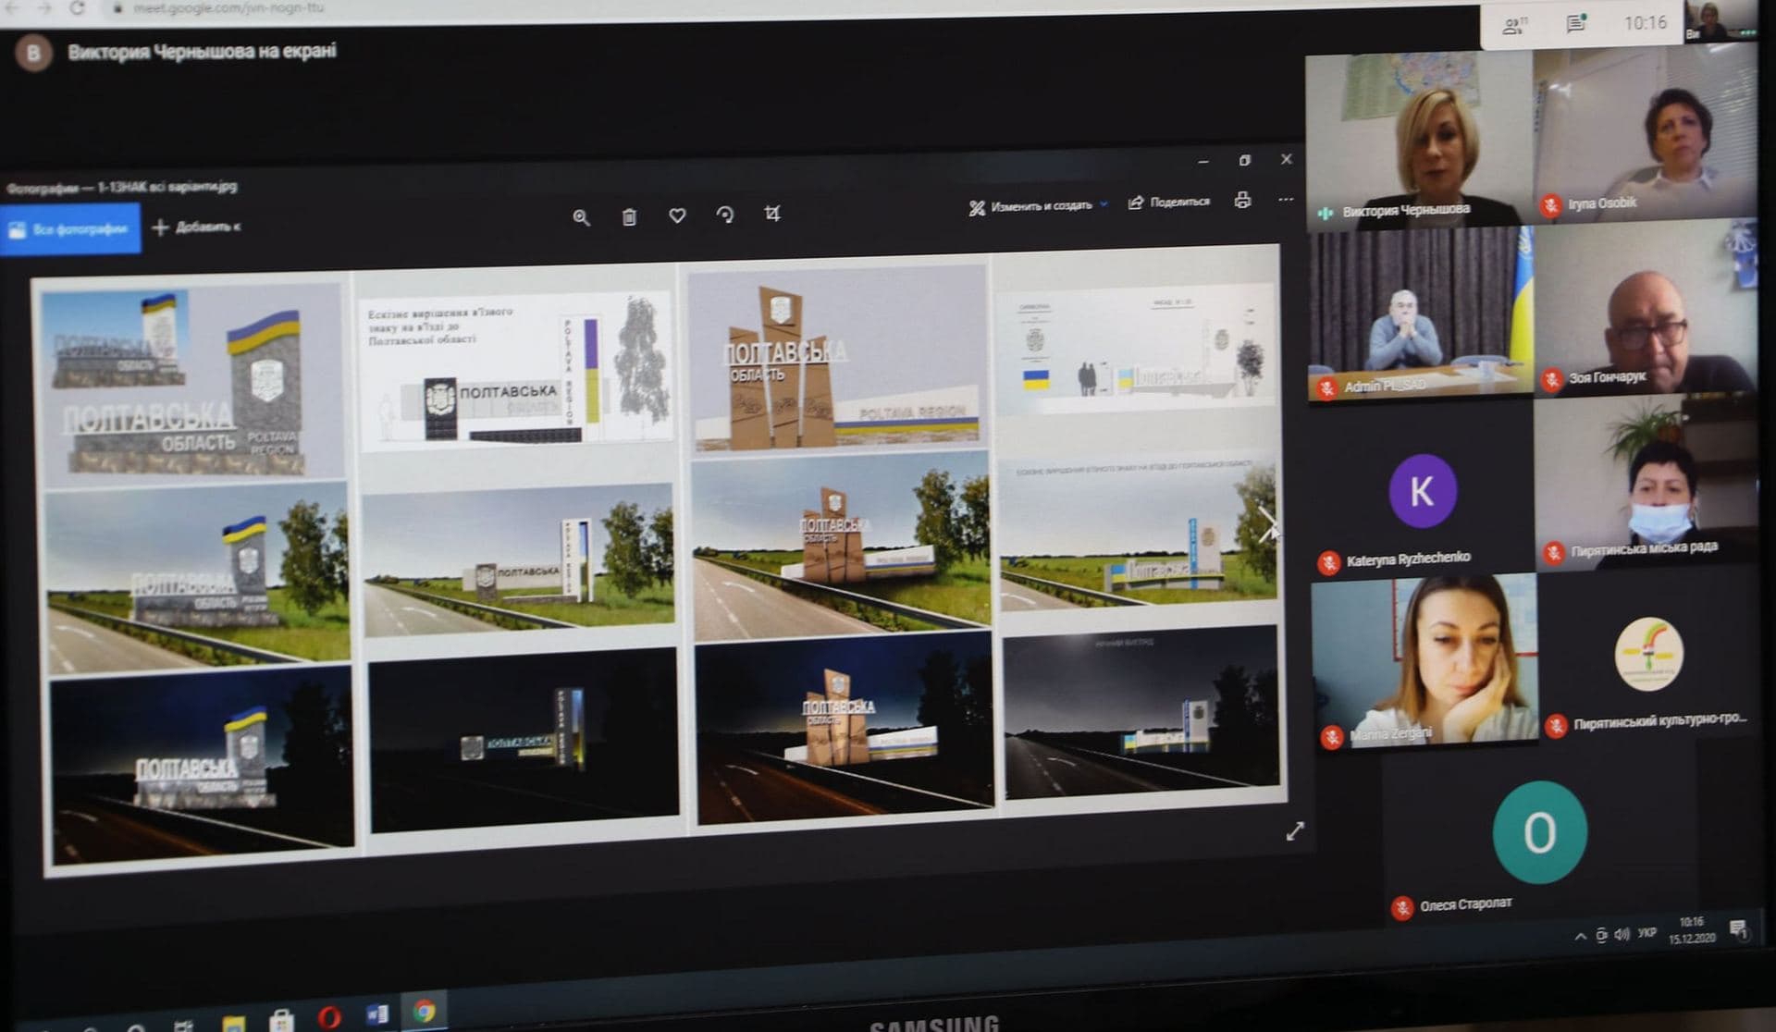Open the three-dots more options menu
This screenshot has width=1776, height=1032.
point(1286,199)
